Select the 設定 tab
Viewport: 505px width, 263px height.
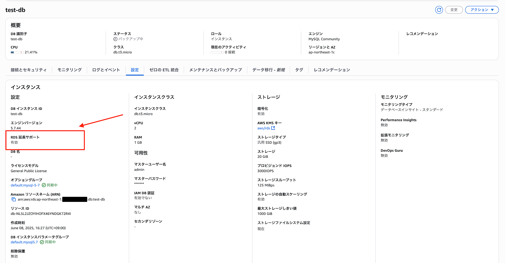point(135,70)
